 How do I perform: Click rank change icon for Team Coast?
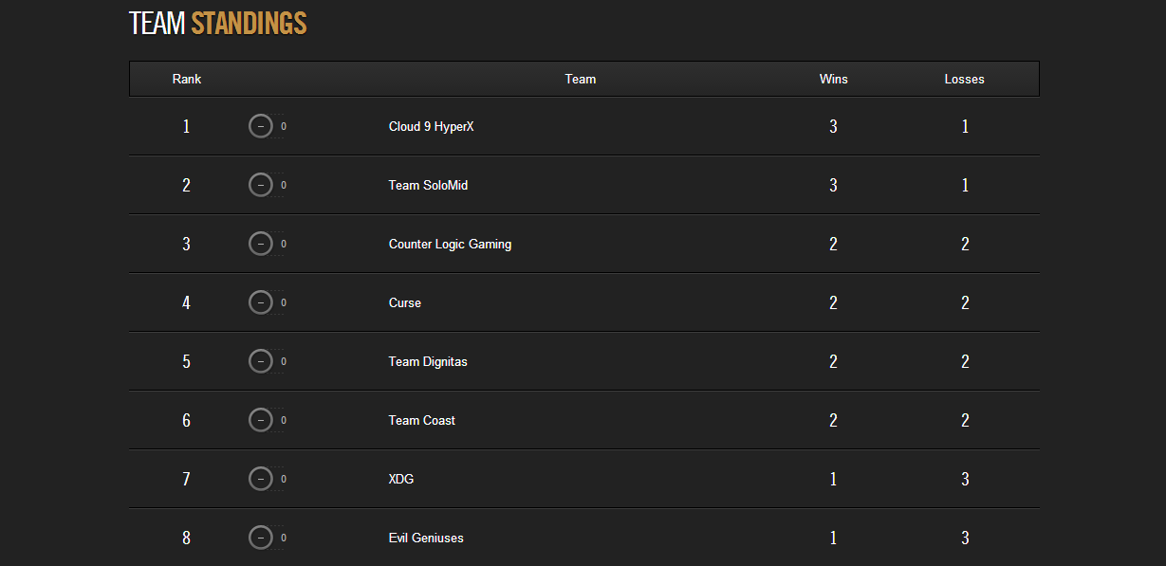pyautogui.click(x=261, y=420)
